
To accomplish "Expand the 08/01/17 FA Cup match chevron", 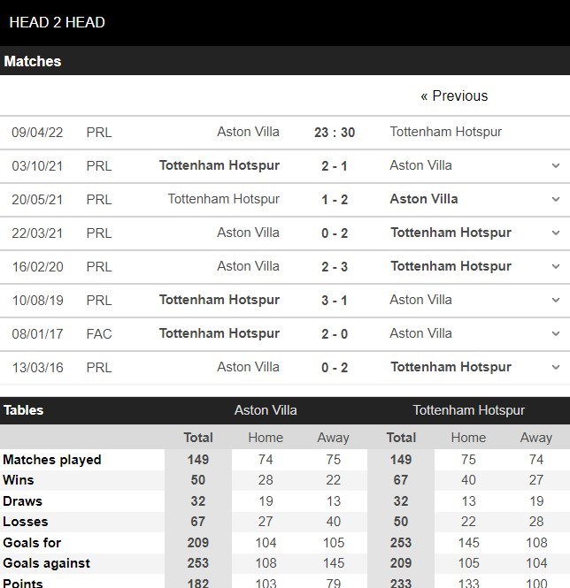I will 556,333.
